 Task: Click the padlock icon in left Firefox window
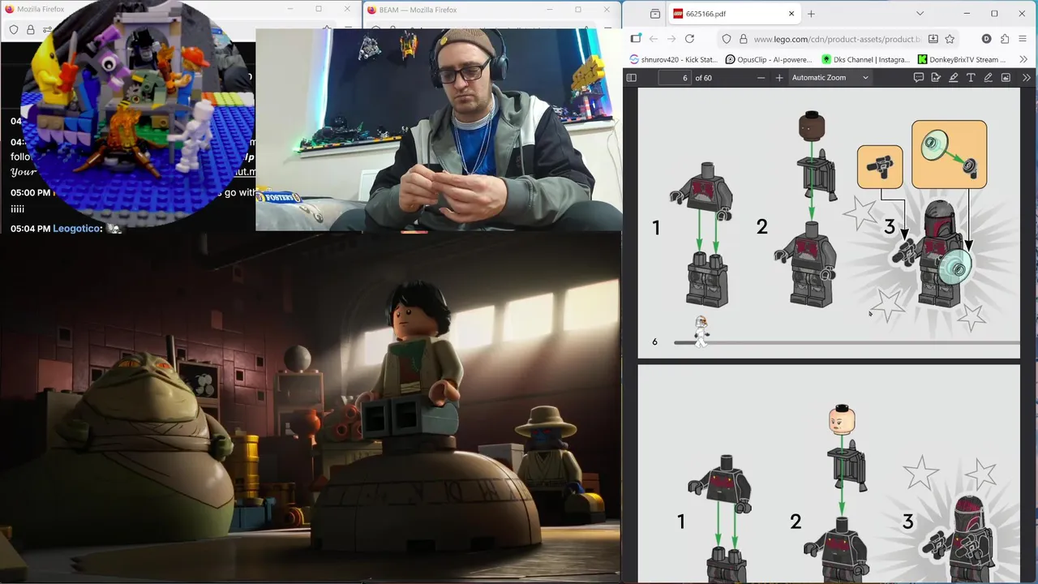(x=30, y=30)
